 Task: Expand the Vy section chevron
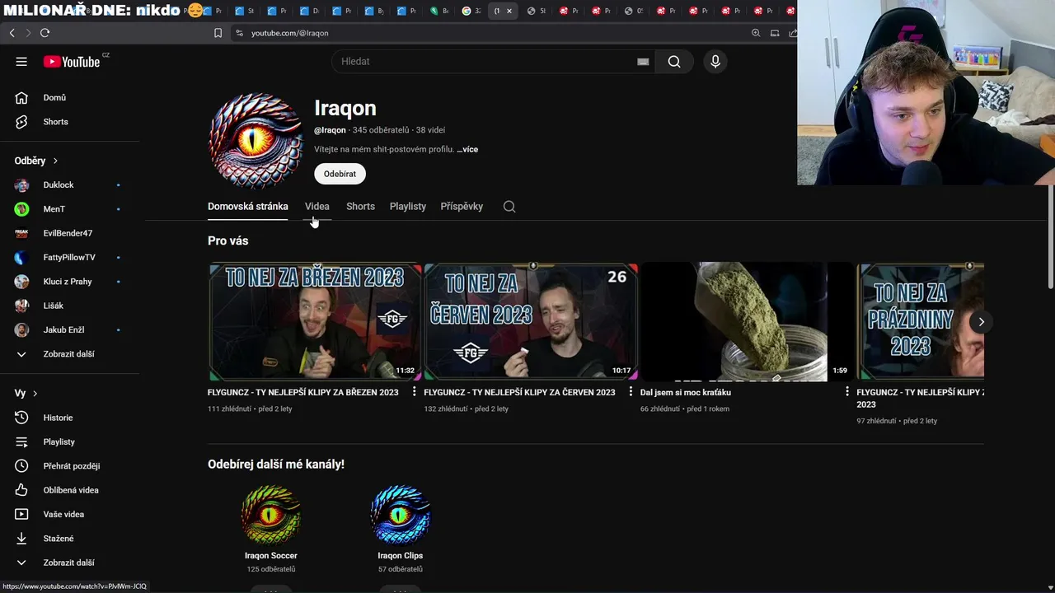point(35,394)
